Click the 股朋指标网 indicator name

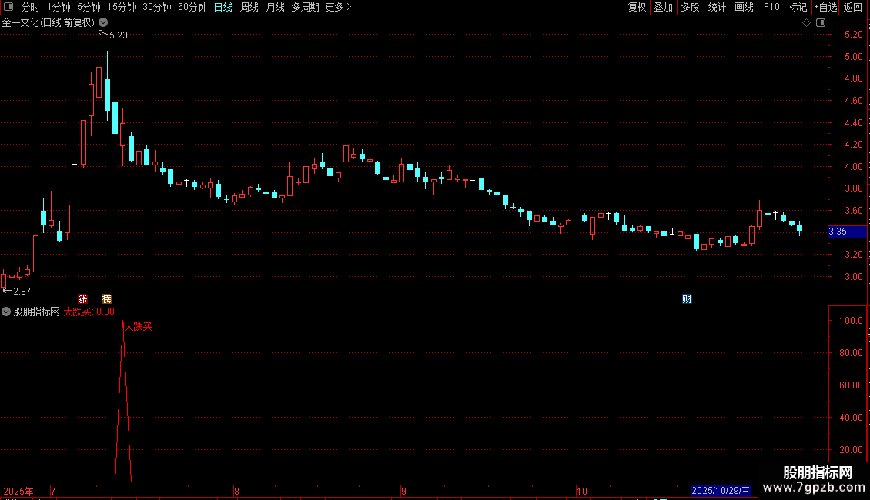click(37, 312)
